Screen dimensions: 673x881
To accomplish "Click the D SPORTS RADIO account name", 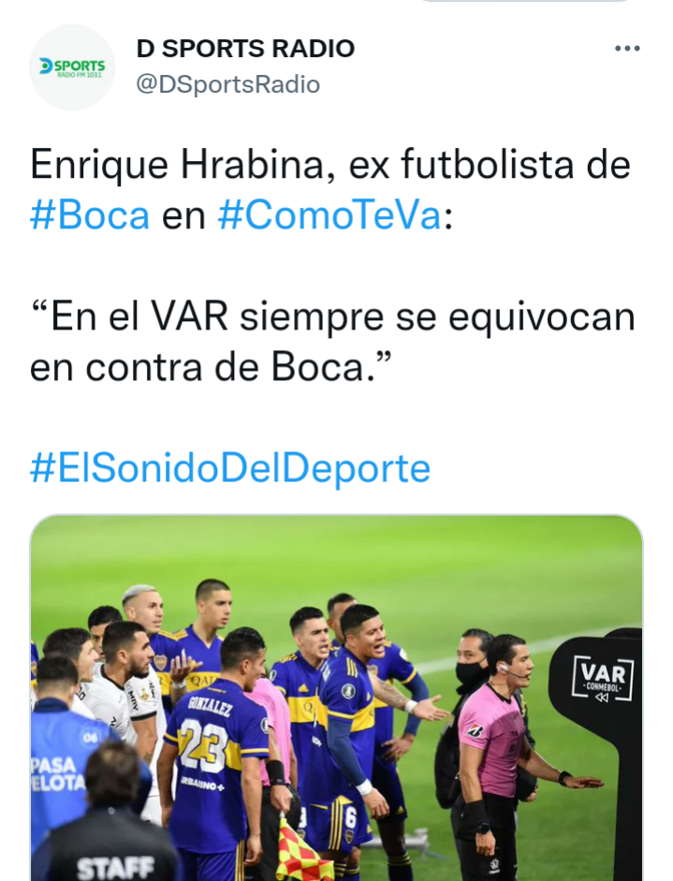I will (245, 49).
